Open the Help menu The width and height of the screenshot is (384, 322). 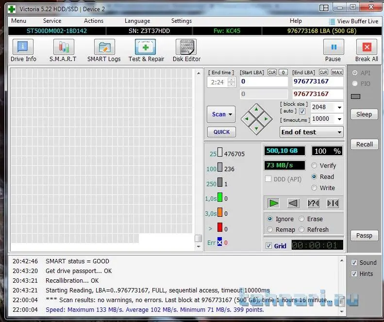[296, 21]
